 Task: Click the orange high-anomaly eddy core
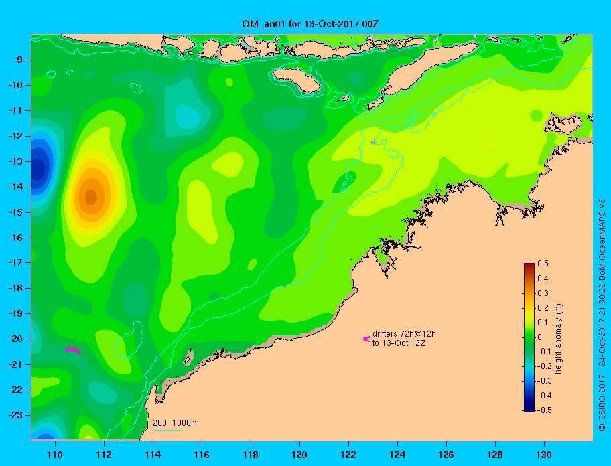point(91,197)
